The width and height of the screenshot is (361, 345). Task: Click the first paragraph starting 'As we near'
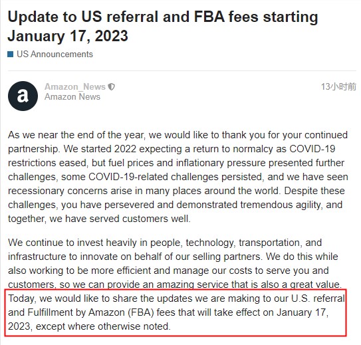tap(178, 177)
